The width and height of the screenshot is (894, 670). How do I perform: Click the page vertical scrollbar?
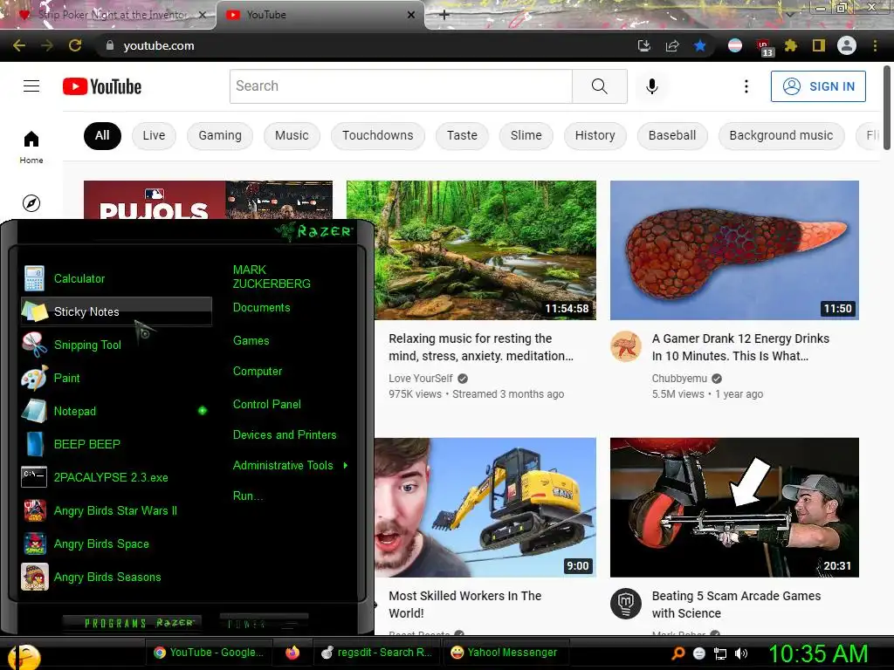[x=886, y=107]
